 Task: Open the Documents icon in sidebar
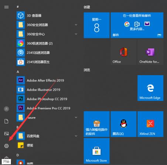point(6,121)
